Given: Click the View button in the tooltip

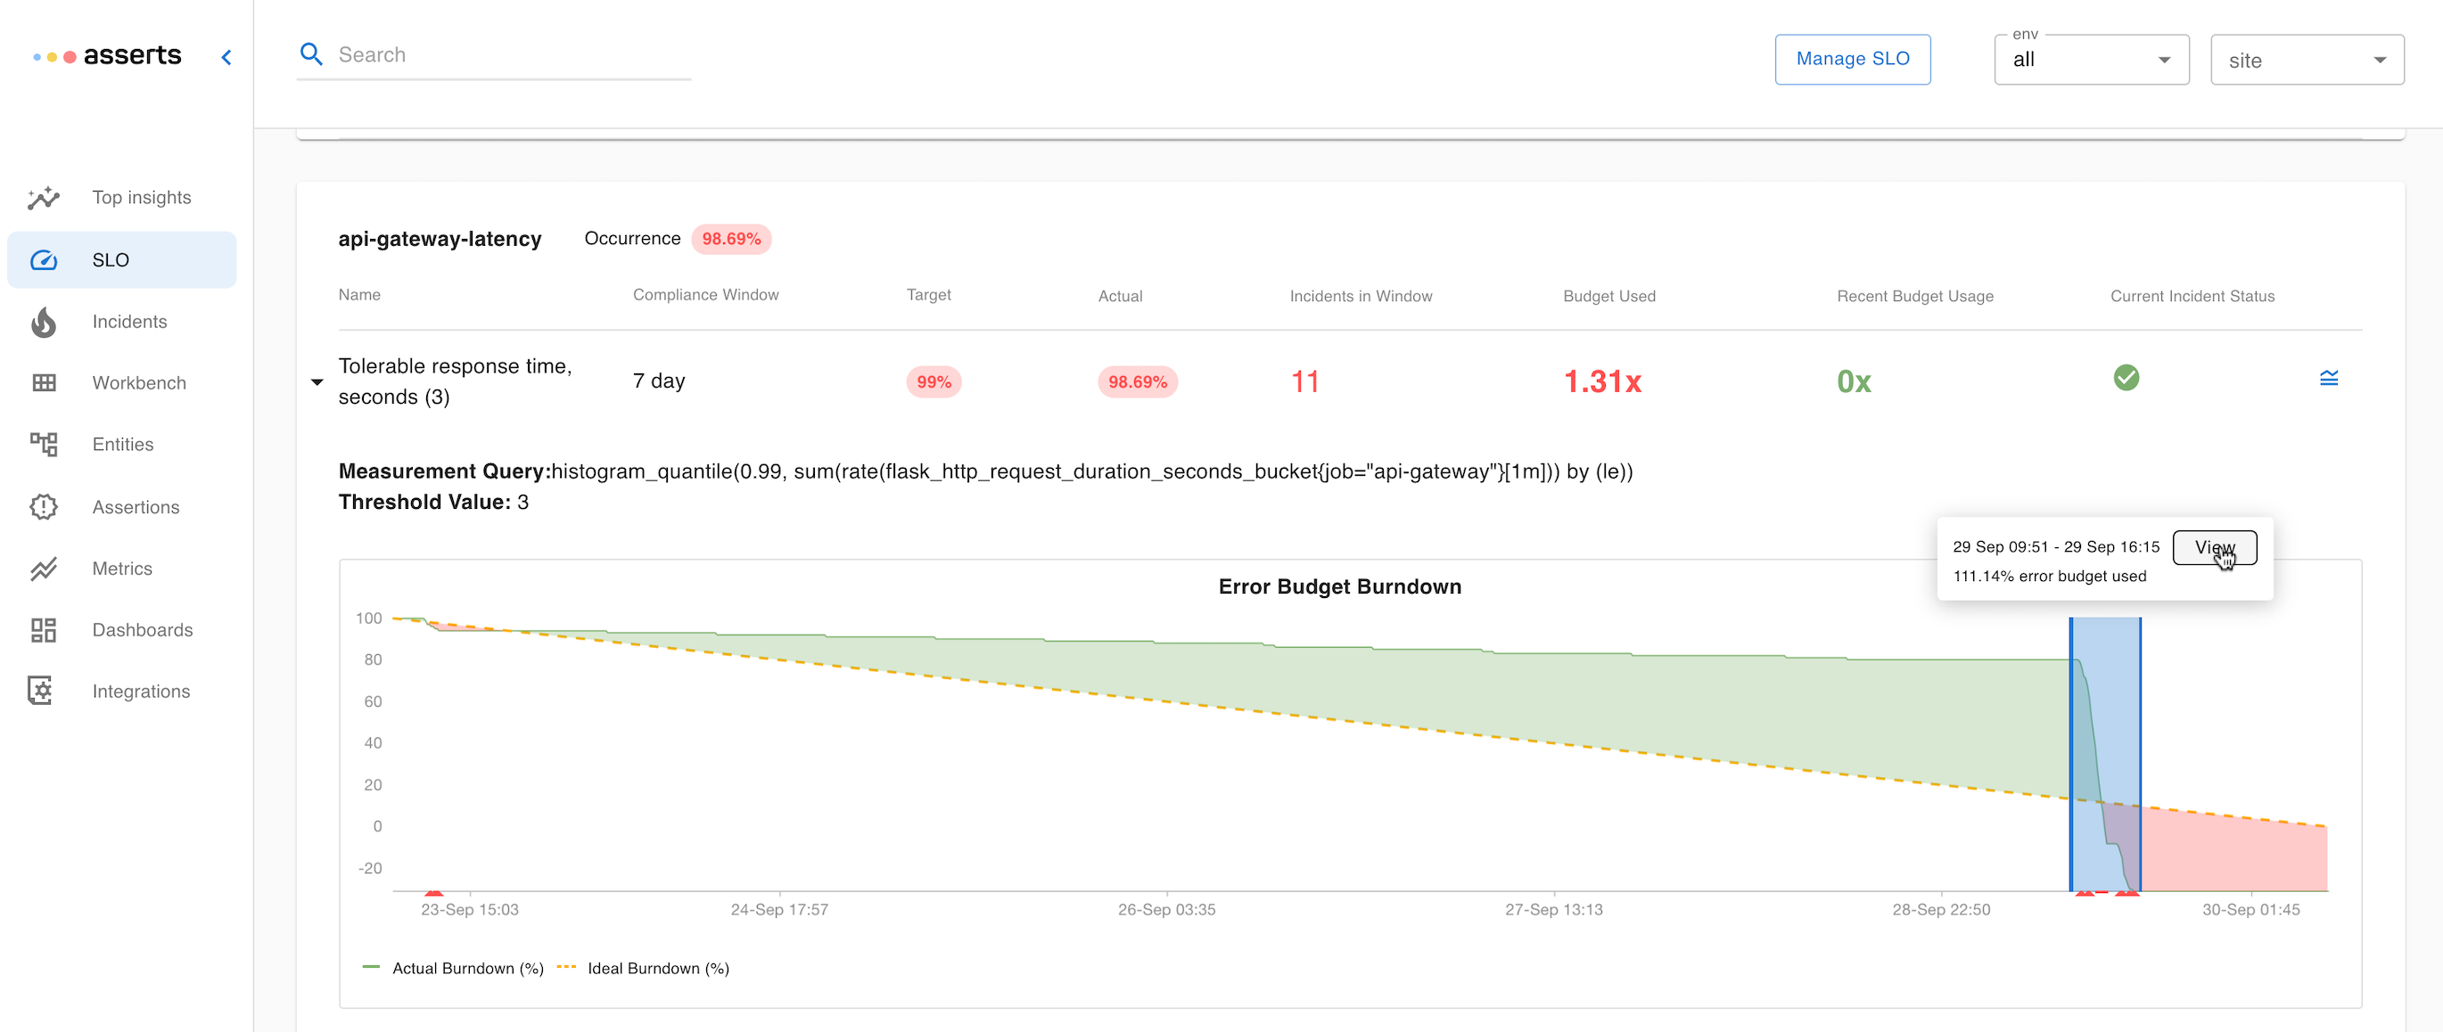Looking at the screenshot, I should 2214,547.
